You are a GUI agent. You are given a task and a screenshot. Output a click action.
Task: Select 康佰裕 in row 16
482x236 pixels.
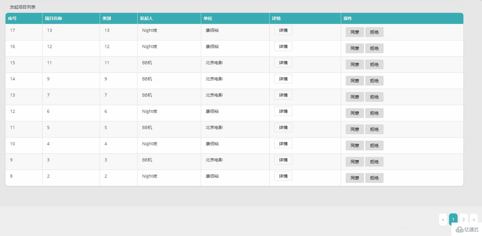(212, 46)
